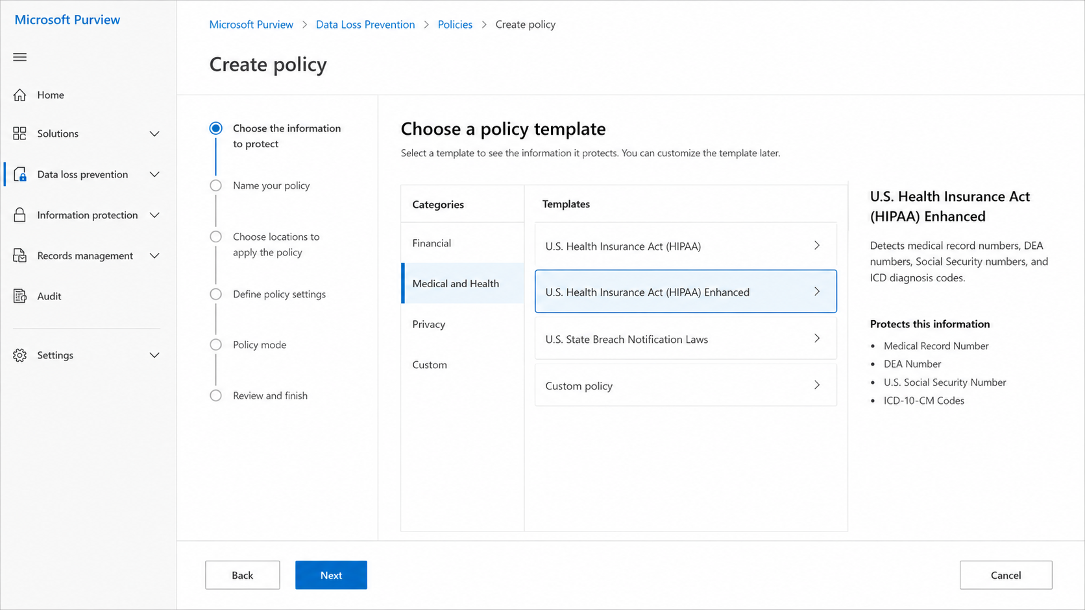Open chevron for U.S. State Breach Notification Laws
Image resolution: width=1085 pixels, height=610 pixels.
coord(817,338)
